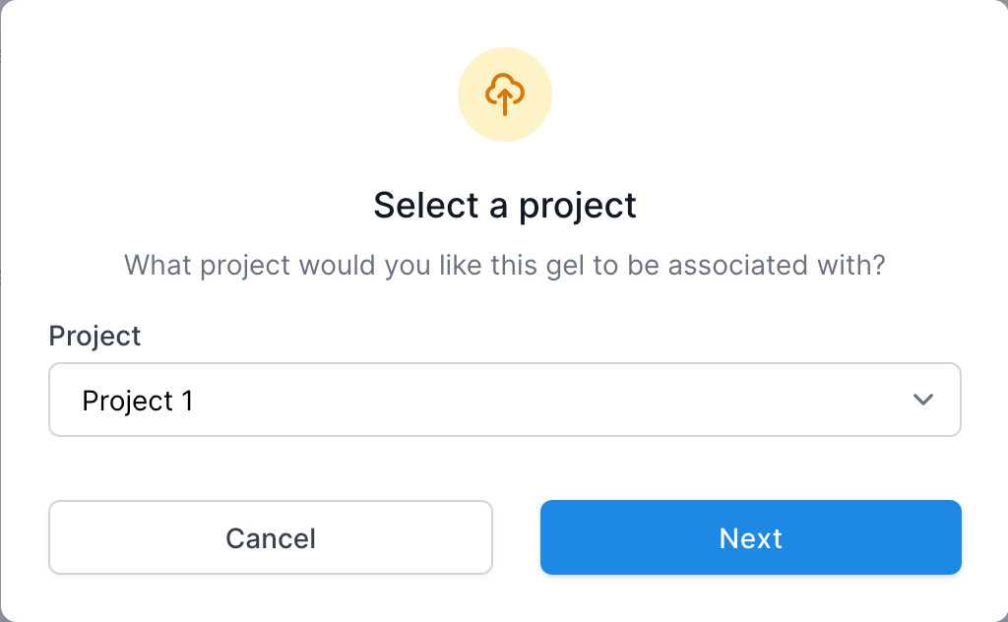
Task: Click the Next button
Action: coord(751,537)
